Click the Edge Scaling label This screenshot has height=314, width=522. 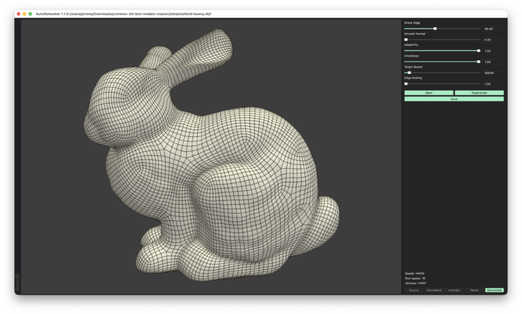[413, 78]
